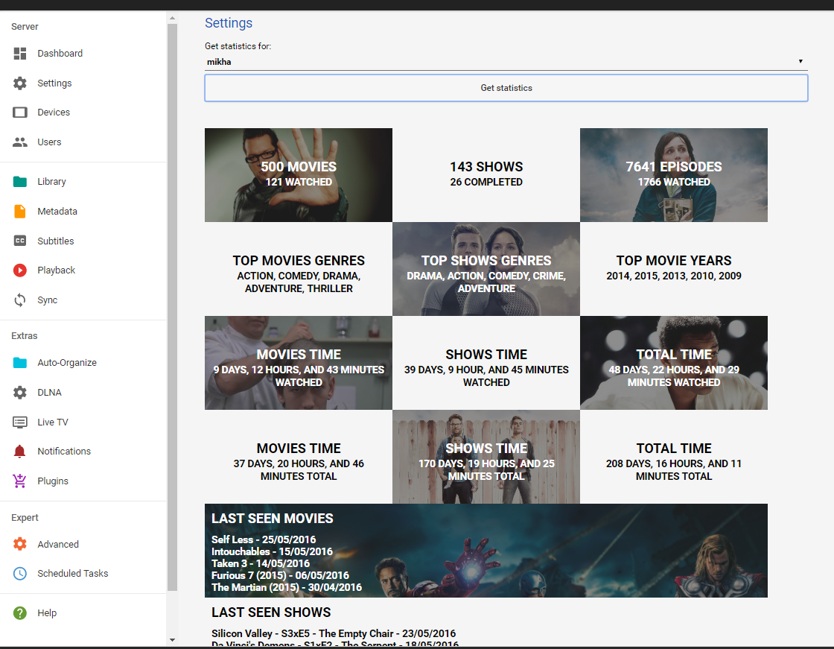
Task: Go to Live TV menu label
Action: click(53, 422)
